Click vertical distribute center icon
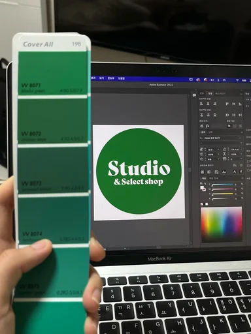The image size is (251, 334). pos(208,115)
